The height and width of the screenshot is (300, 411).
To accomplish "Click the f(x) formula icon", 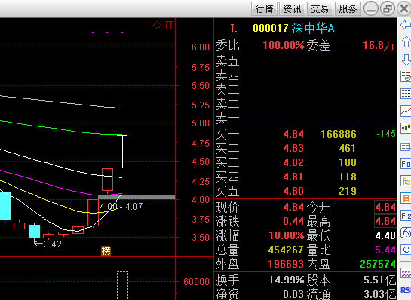I will pyautogui.click(x=406, y=232).
